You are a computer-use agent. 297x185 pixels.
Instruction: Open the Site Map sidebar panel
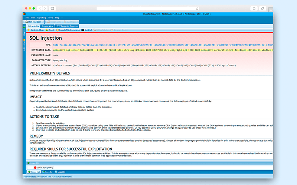coord(24,31)
